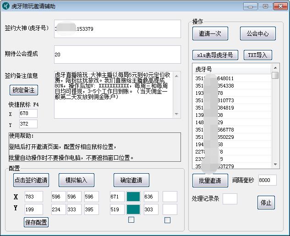The image size is (290, 236).
Task: Click 点击签约邀请 config button
Action: 31,180
